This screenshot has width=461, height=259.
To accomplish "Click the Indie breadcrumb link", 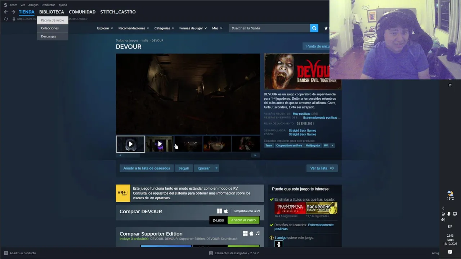I will click(x=145, y=41).
